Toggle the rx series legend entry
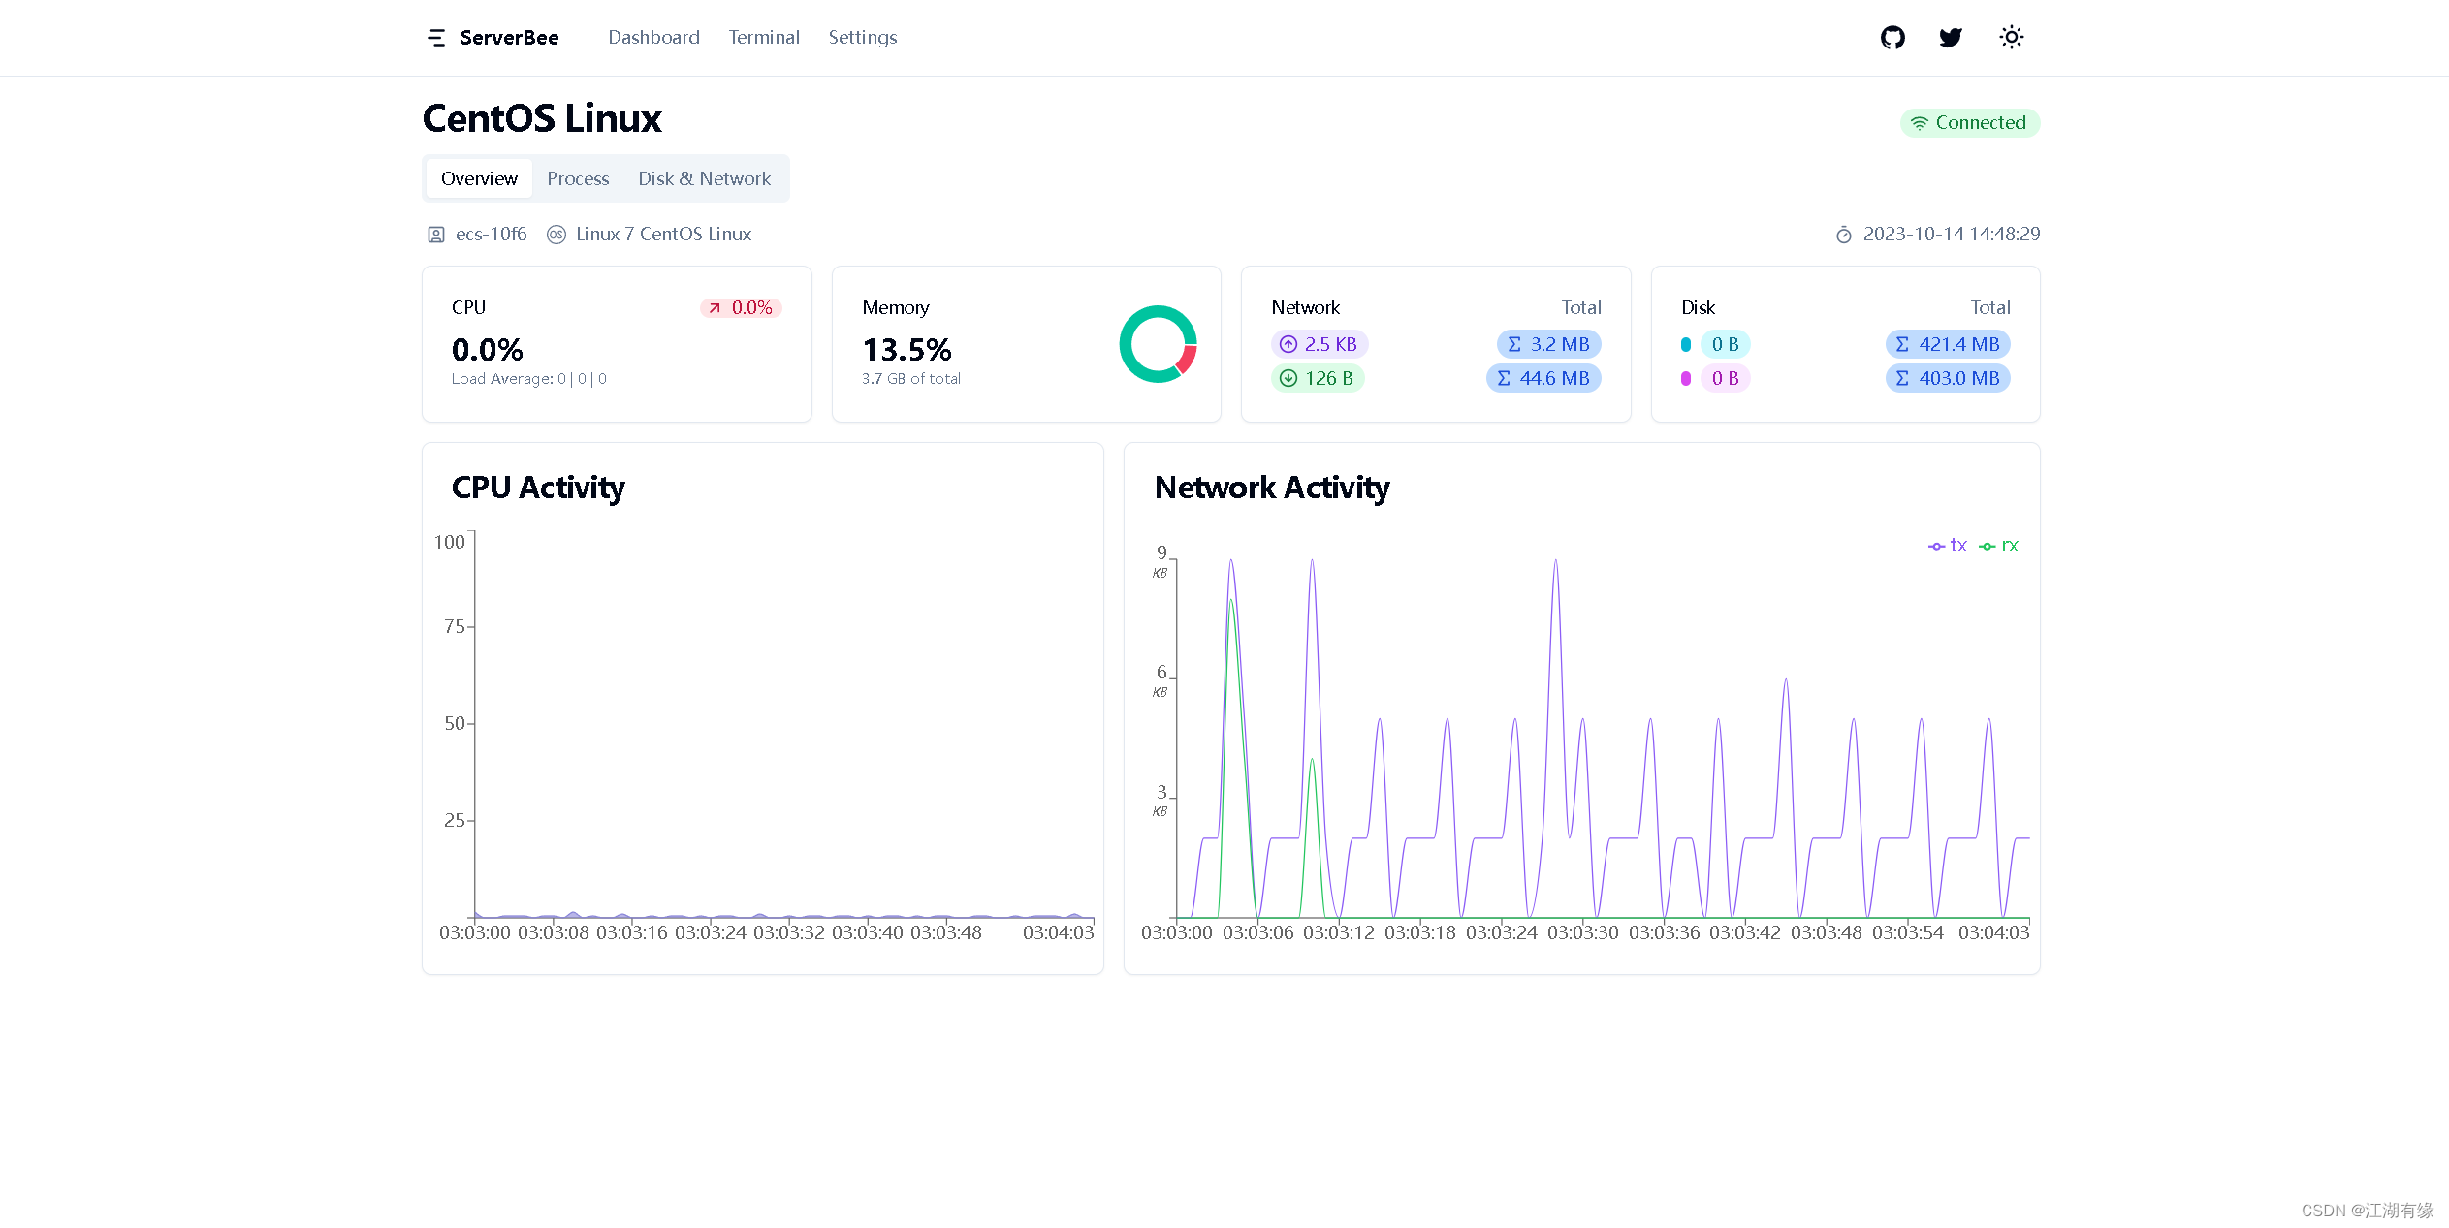 tap(1999, 546)
